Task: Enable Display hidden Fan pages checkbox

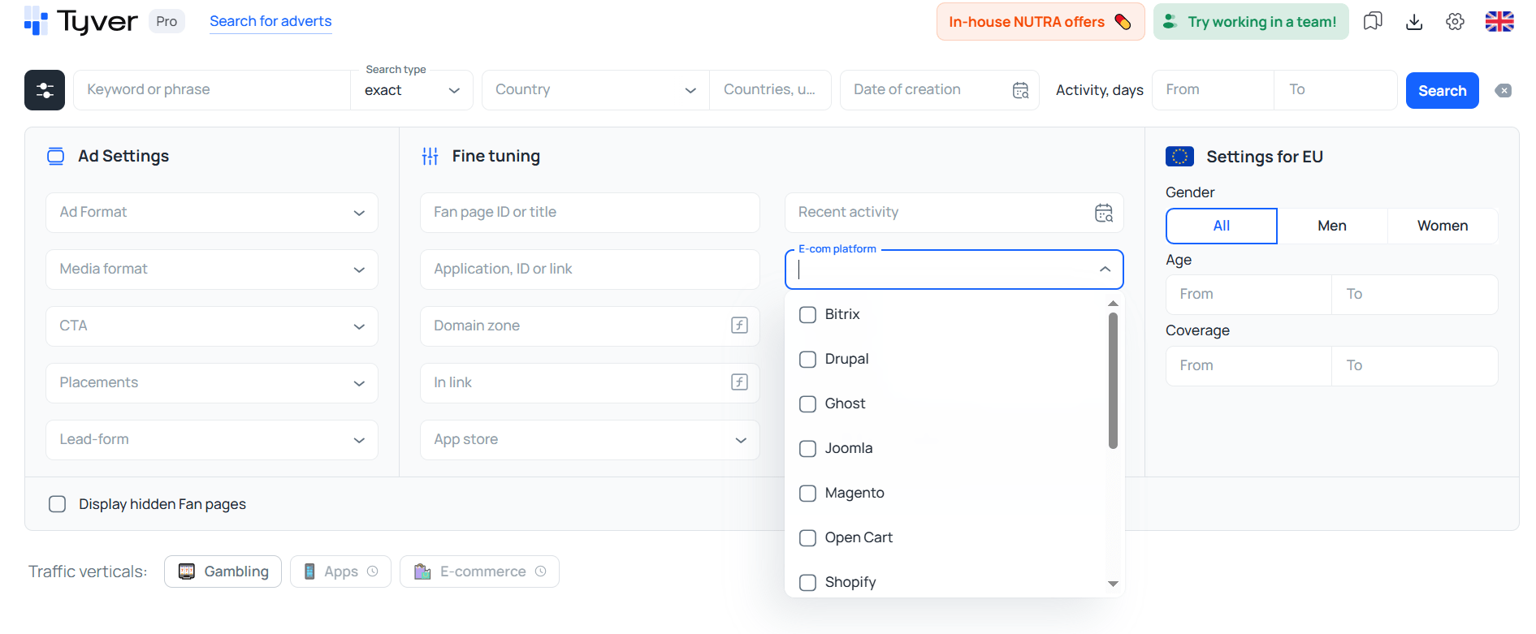Action: coord(57,504)
